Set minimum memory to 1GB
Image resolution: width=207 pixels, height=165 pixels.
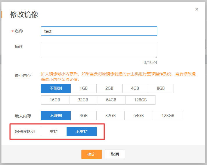pos(83,88)
